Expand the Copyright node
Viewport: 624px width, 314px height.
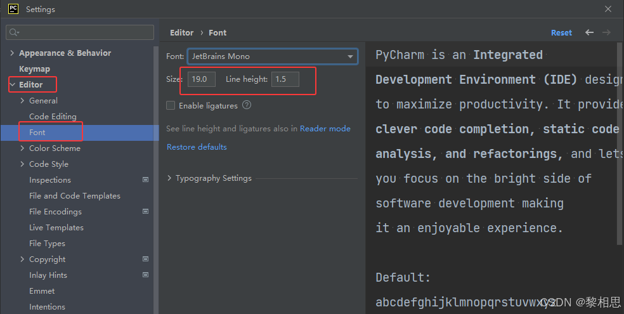[22, 259]
